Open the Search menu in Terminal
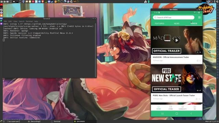 point(22,21)
